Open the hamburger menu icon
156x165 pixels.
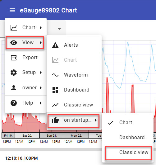12,10
